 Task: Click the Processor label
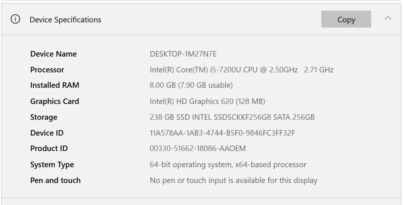pyautogui.click(x=47, y=70)
